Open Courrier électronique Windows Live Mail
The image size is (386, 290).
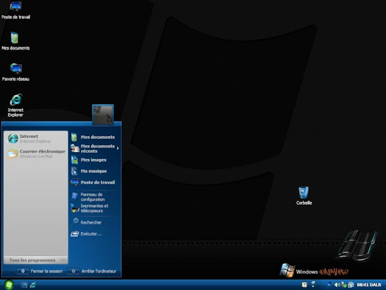(36, 153)
